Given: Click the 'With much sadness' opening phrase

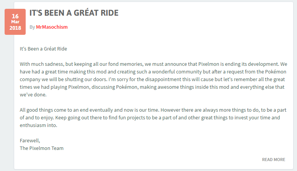Looking at the screenshot, I should point(42,64).
